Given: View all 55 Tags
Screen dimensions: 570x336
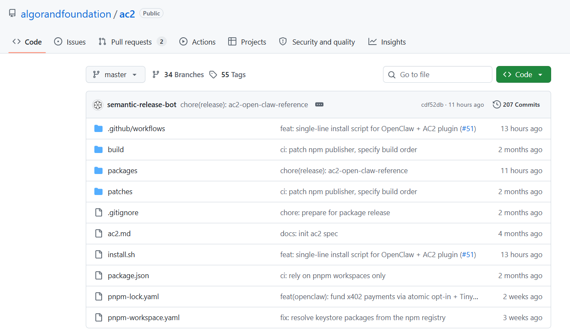Looking at the screenshot, I should 227,75.
